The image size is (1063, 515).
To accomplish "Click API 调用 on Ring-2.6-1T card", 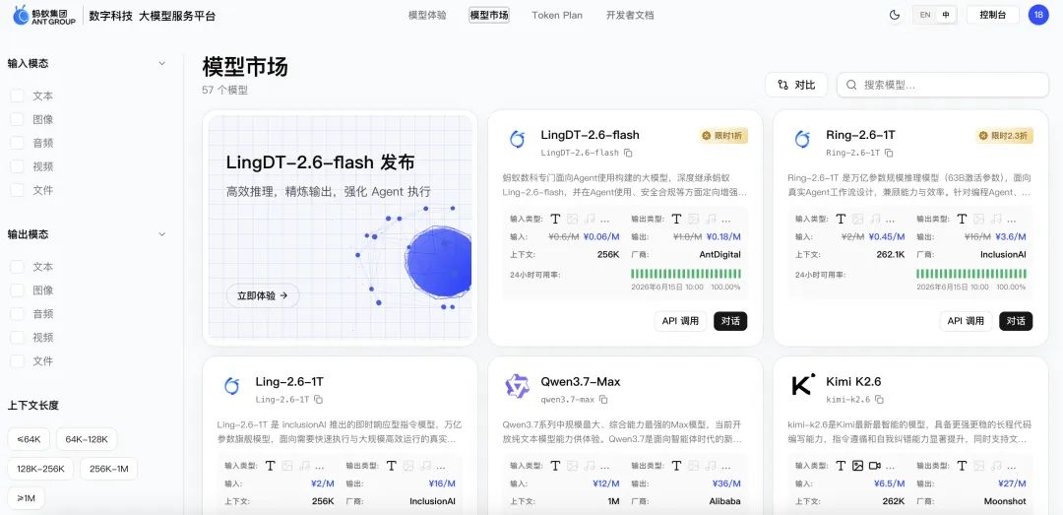I will pos(967,321).
